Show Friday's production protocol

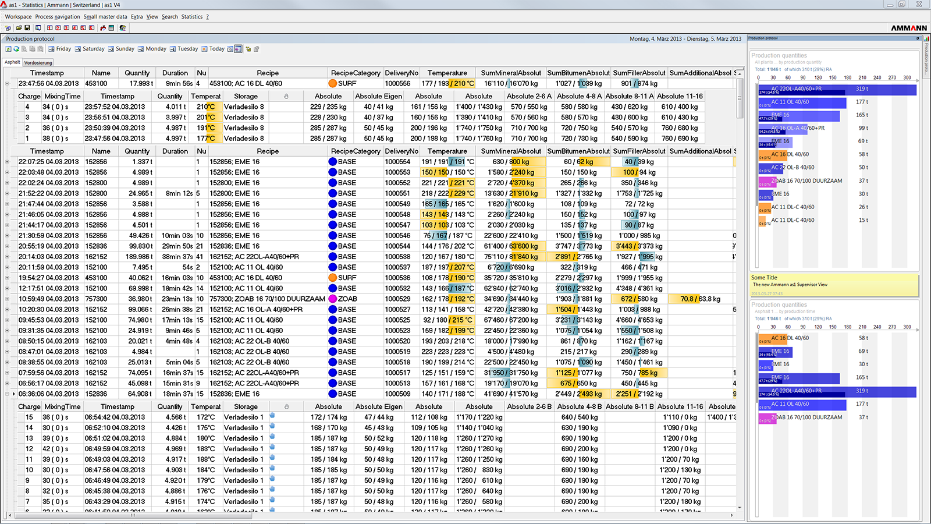(x=60, y=49)
